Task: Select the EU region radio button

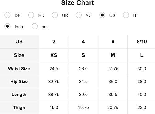Action: click(31, 15)
